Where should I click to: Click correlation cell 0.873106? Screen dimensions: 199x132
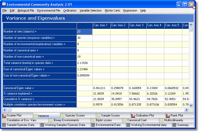pos(155,104)
